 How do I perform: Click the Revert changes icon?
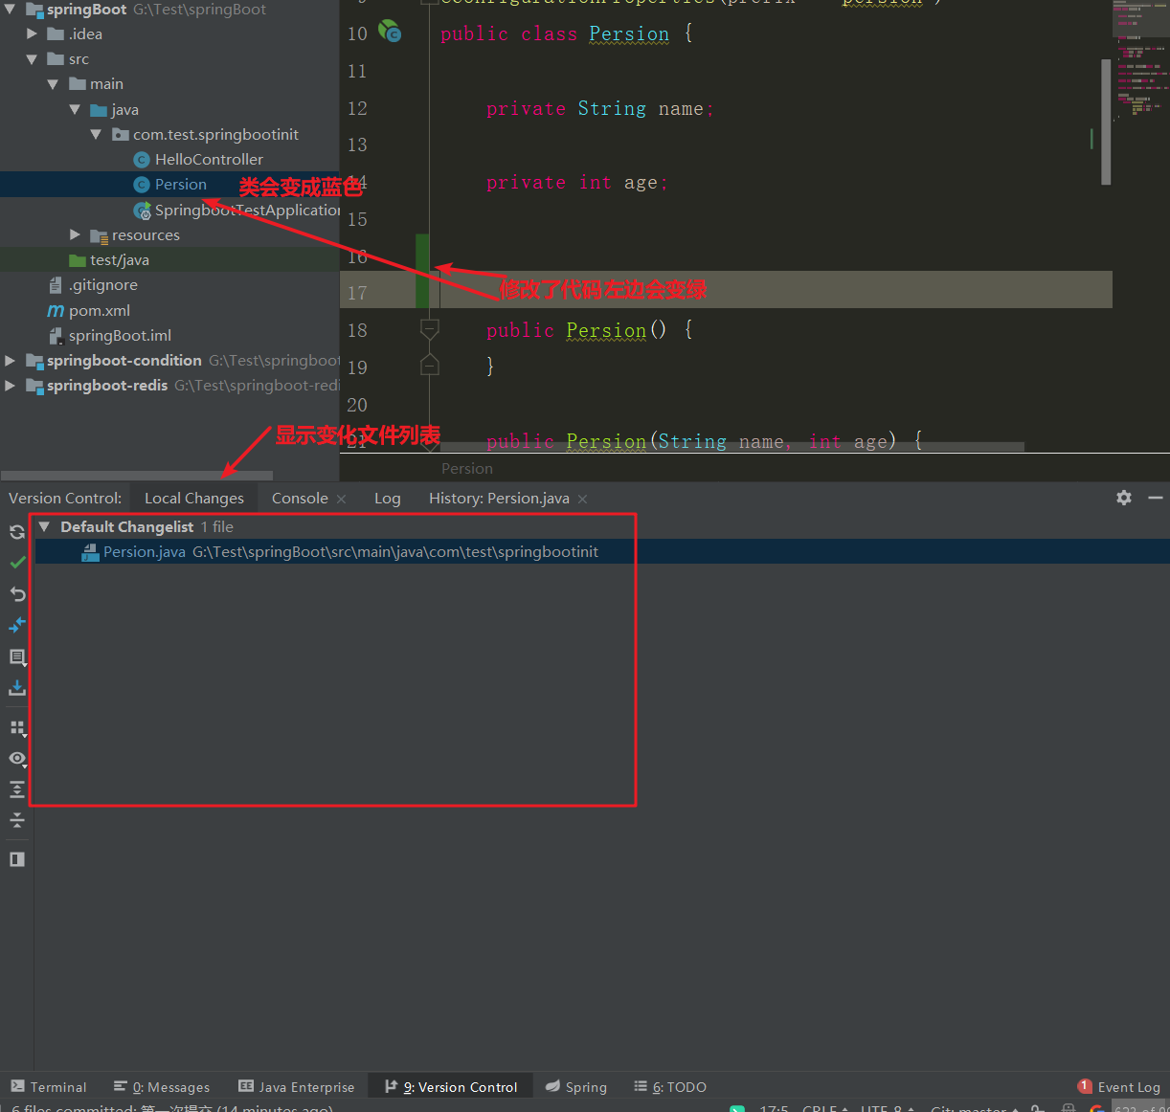(x=15, y=593)
